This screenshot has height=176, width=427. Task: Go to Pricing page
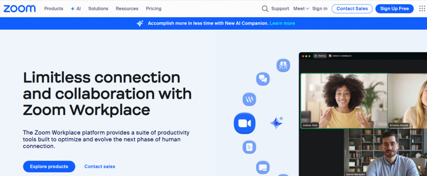[x=153, y=9]
